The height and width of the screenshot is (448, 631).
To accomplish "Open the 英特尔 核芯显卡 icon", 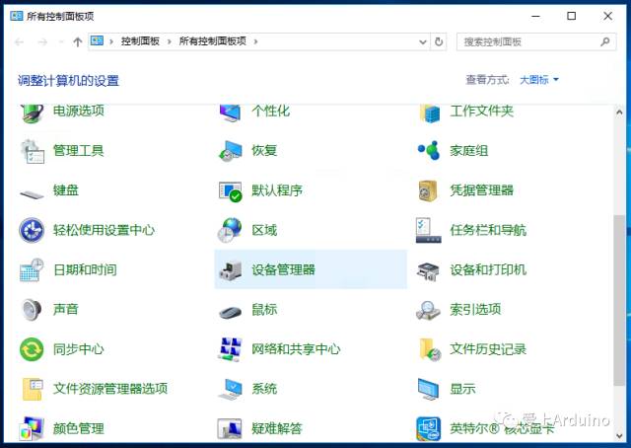I will pyautogui.click(x=428, y=428).
